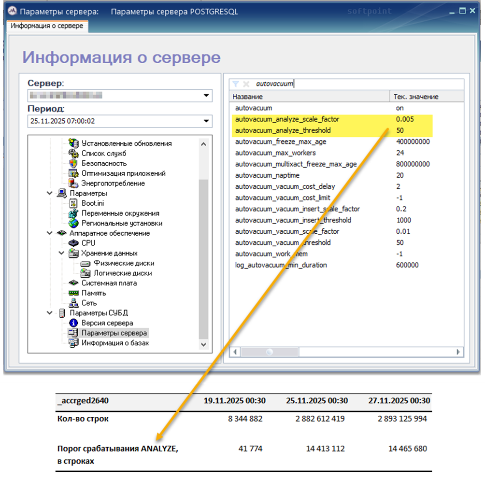Sort by the Название column header
485x480 pixels.
pos(309,97)
